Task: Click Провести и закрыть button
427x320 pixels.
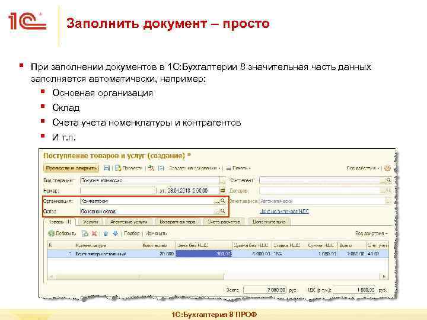Action: coord(71,168)
